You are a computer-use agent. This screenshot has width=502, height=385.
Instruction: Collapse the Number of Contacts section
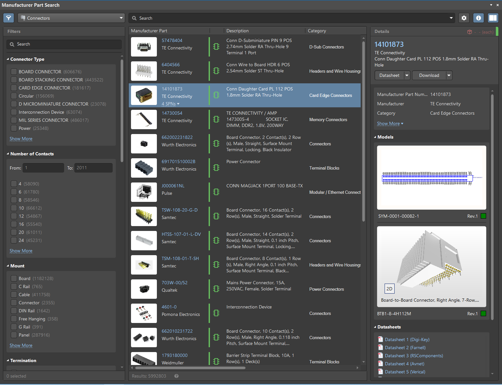click(8, 154)
